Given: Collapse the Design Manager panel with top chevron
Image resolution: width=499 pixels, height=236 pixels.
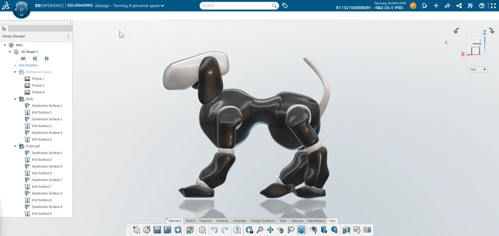Looking at the screenshot, I should coord(71,23).
